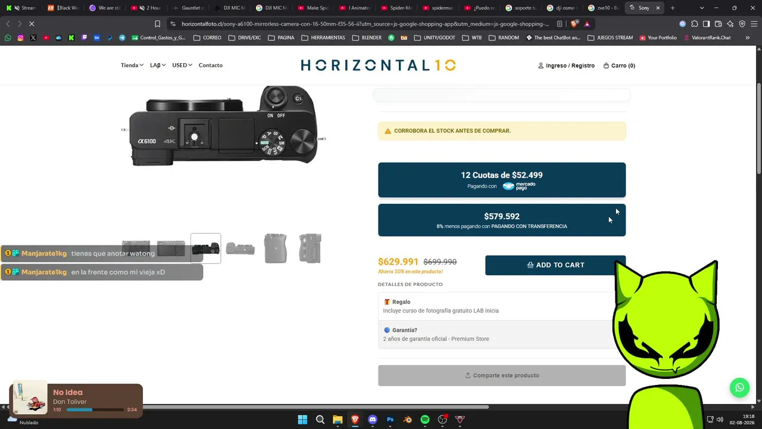
Task: Open the Instagram bookmark icon
Action: click(20, 38)
